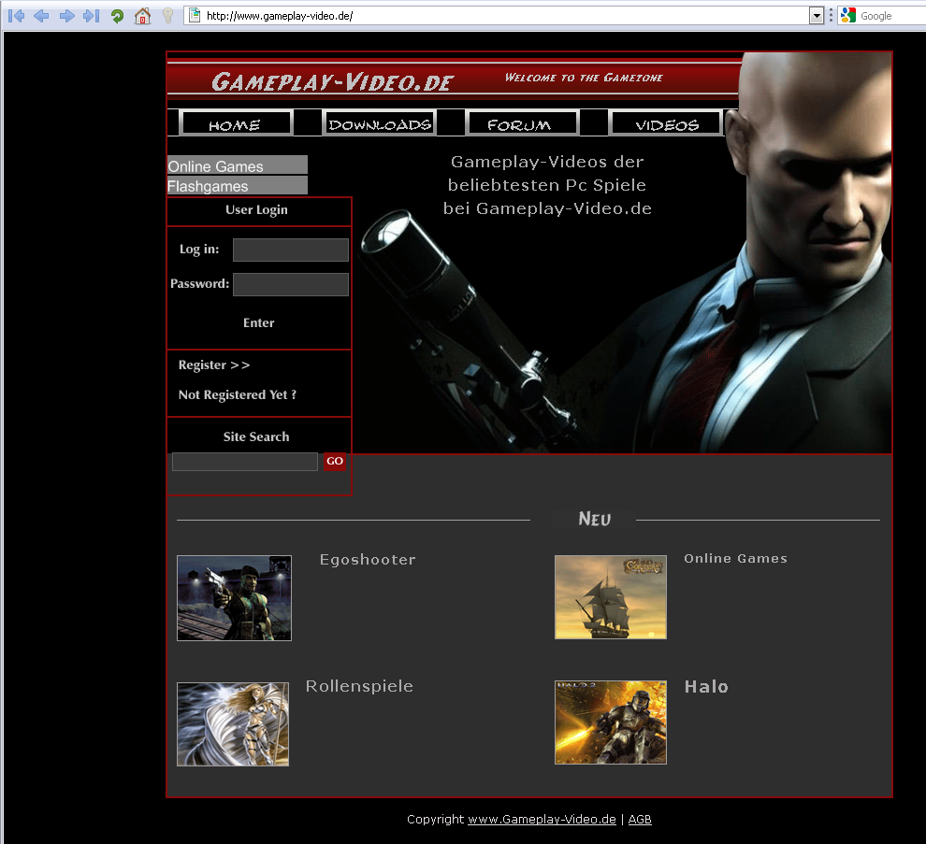
Task: Go back with the back arrow
Action: tap(41, 15)
